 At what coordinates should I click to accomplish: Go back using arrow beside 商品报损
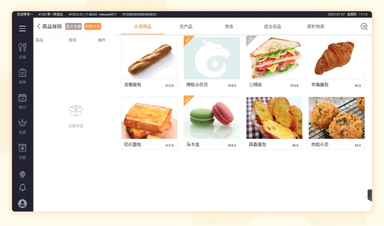pyautogui.click(x=38, y=26)
